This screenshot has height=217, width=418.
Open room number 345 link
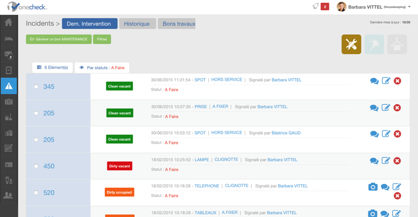[49, 87]
